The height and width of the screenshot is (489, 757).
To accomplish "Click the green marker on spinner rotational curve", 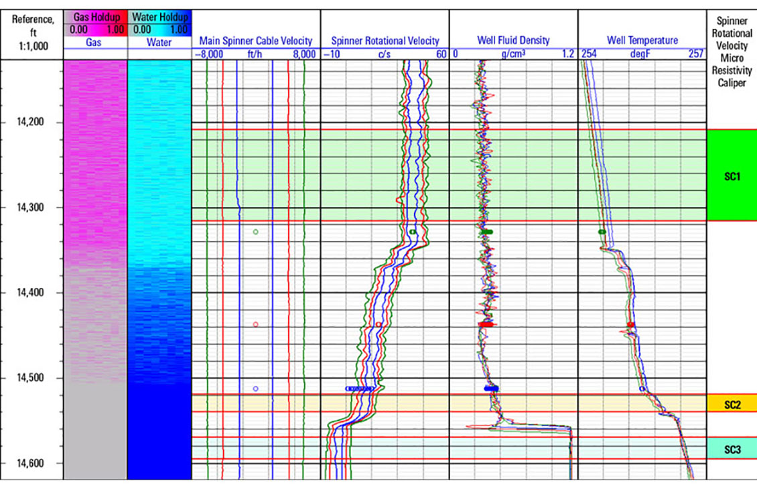I will (412, 232).
